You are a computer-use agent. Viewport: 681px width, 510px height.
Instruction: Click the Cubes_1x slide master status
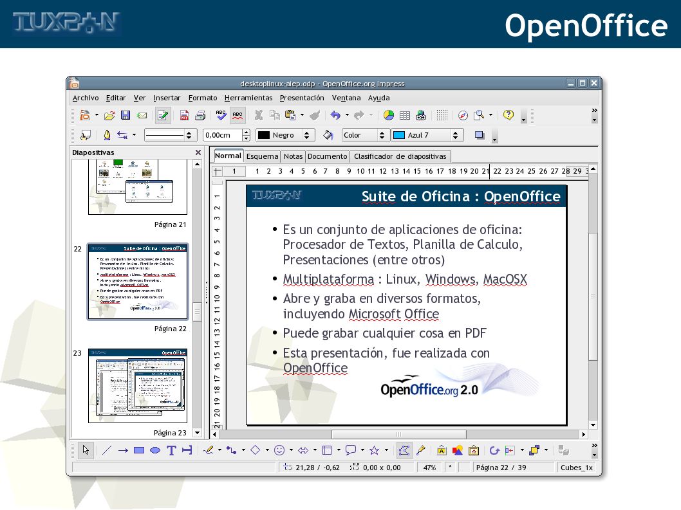pyautogui.click(x=577, y=468)
